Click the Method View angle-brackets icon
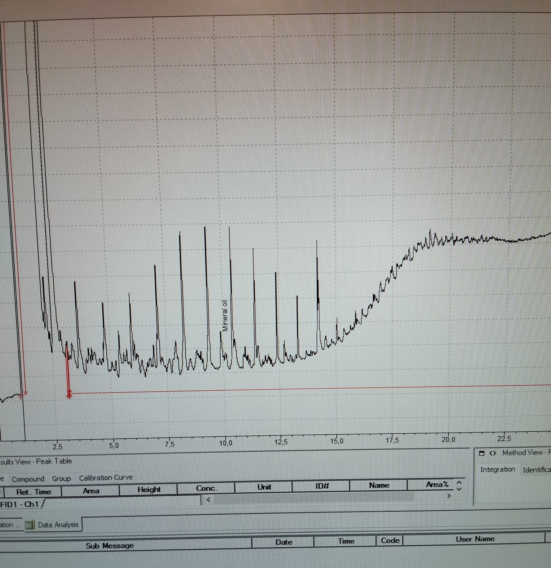The height and width of the screenshot is (568, 551). [493, 453]
